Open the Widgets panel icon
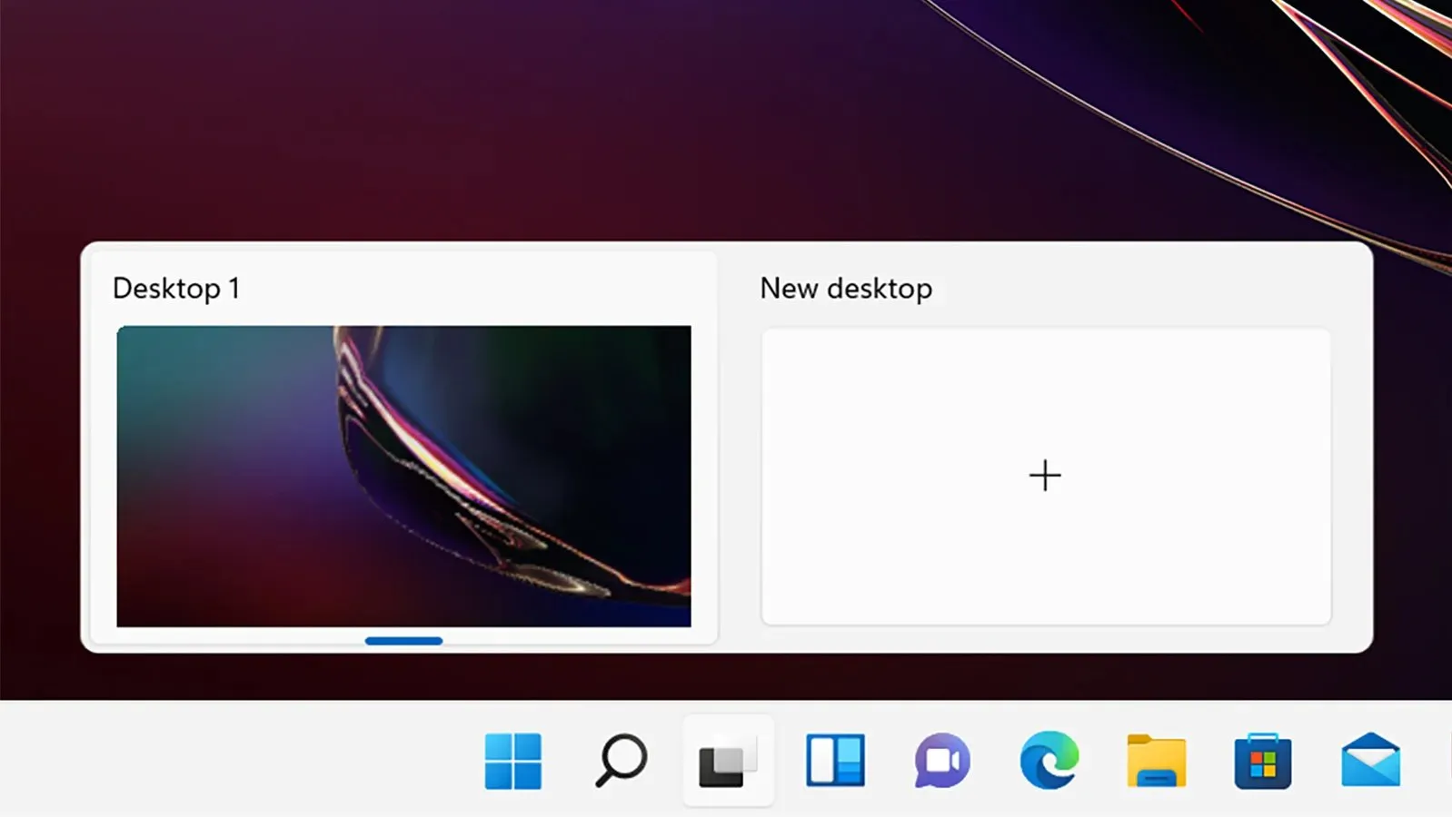Viewport: 1452px width, 817px height. (x=835, y=761)
